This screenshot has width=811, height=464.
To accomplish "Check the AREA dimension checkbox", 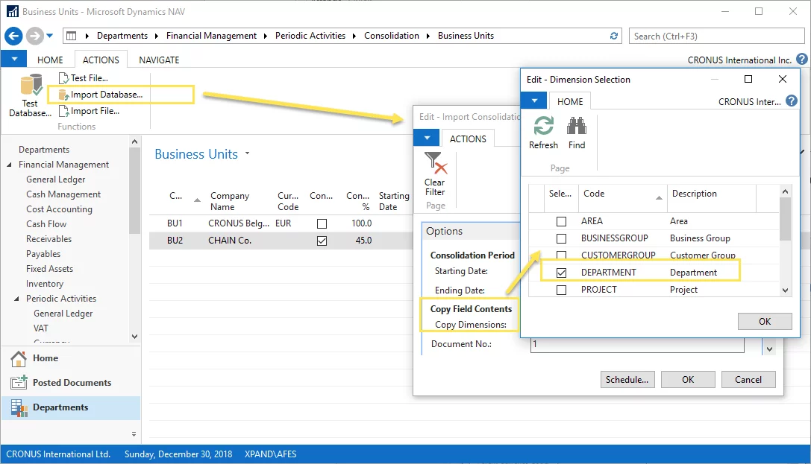I will coord(561,221).
